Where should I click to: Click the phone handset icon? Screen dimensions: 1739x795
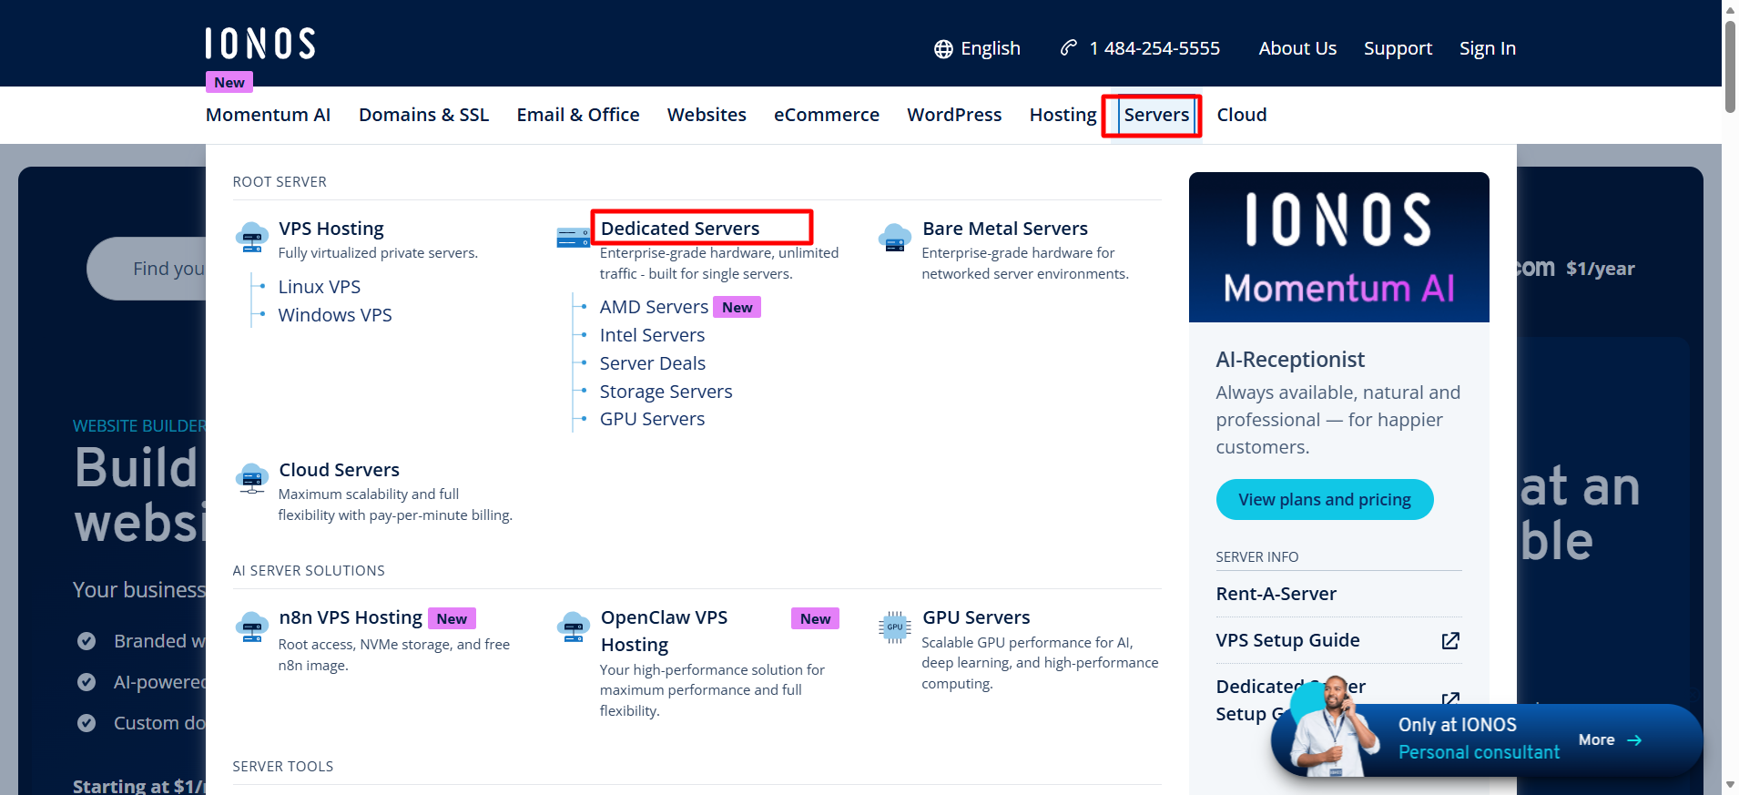(1069, 47)
